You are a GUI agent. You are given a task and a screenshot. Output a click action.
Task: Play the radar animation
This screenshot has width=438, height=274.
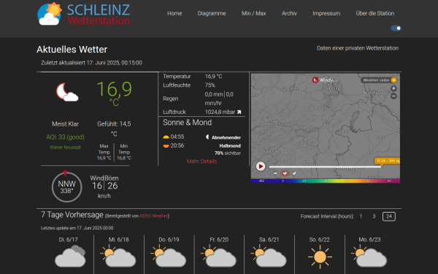pos(261,167)
